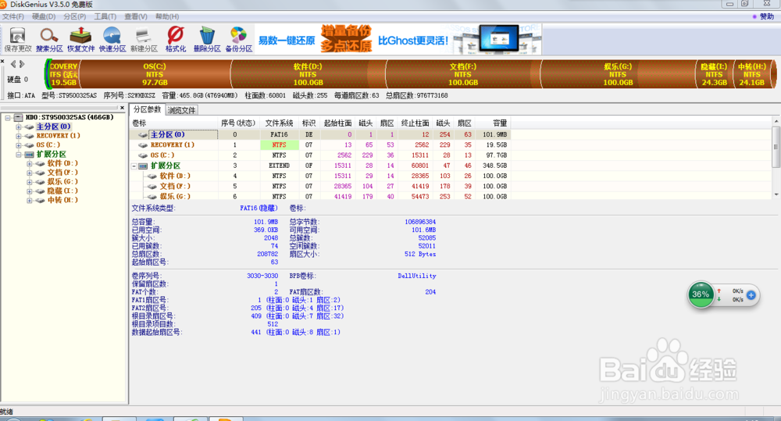Open the 分区(P) menu

[x=75, y=16]
